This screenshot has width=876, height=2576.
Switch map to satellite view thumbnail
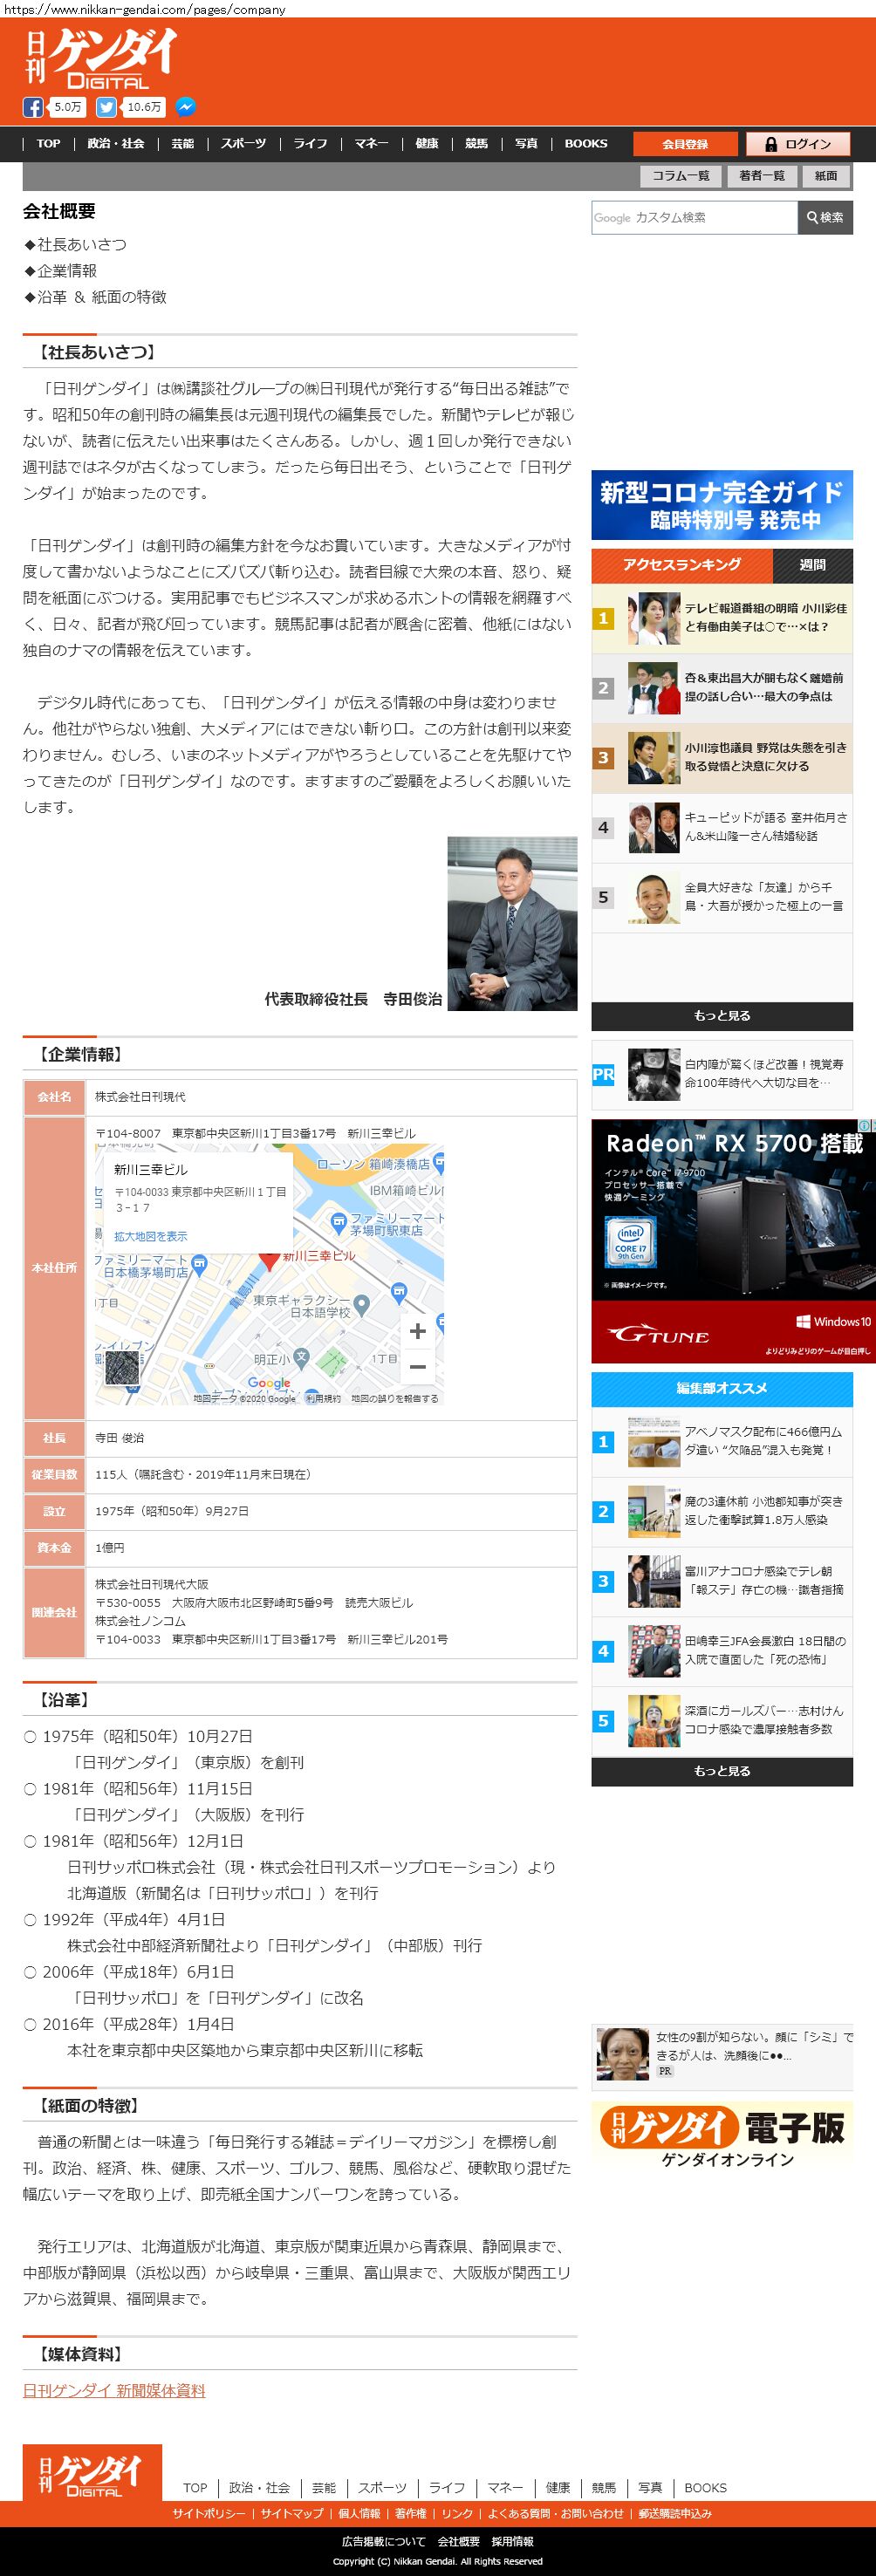point(122,1368)
